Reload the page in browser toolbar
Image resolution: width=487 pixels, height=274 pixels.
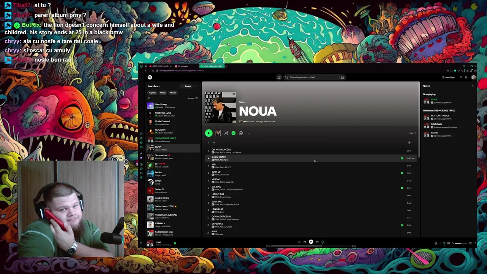[x=153, y=70]
